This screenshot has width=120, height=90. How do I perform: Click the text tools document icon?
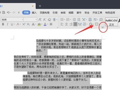[x=90, y=20]
